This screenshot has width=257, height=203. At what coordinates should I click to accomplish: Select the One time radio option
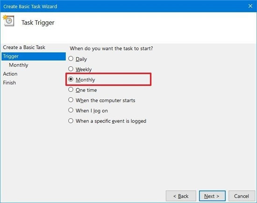point(71,90)
